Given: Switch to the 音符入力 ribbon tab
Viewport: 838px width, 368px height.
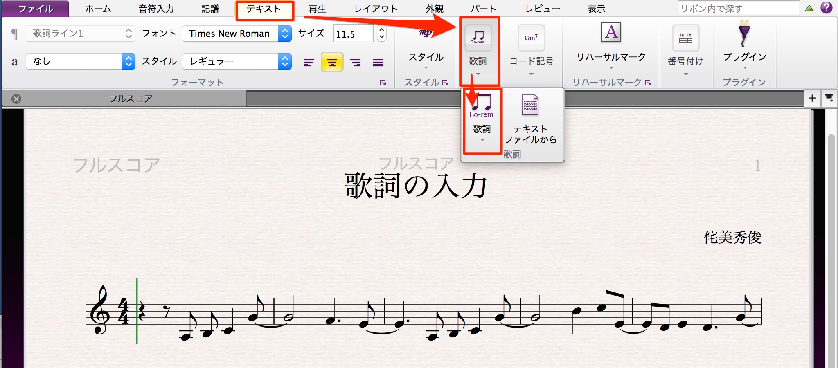Looking at the screenshot, I should tap(156, 9).
